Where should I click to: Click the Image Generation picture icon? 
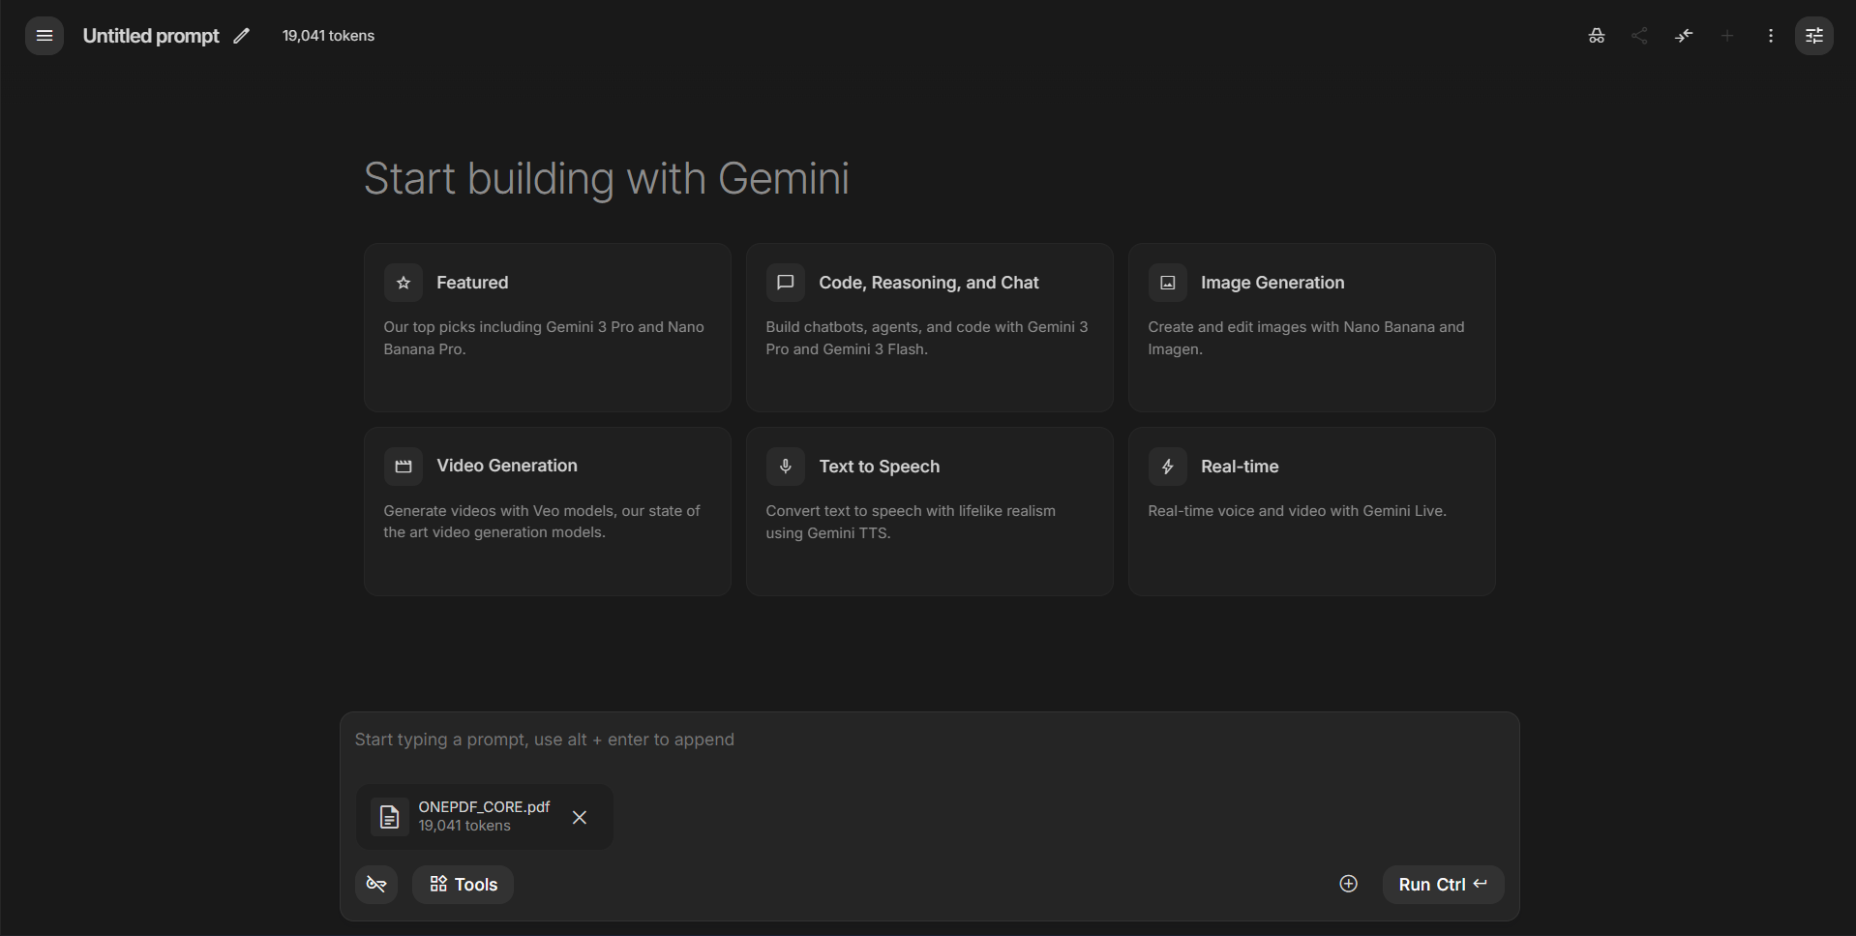[1167, 282]
